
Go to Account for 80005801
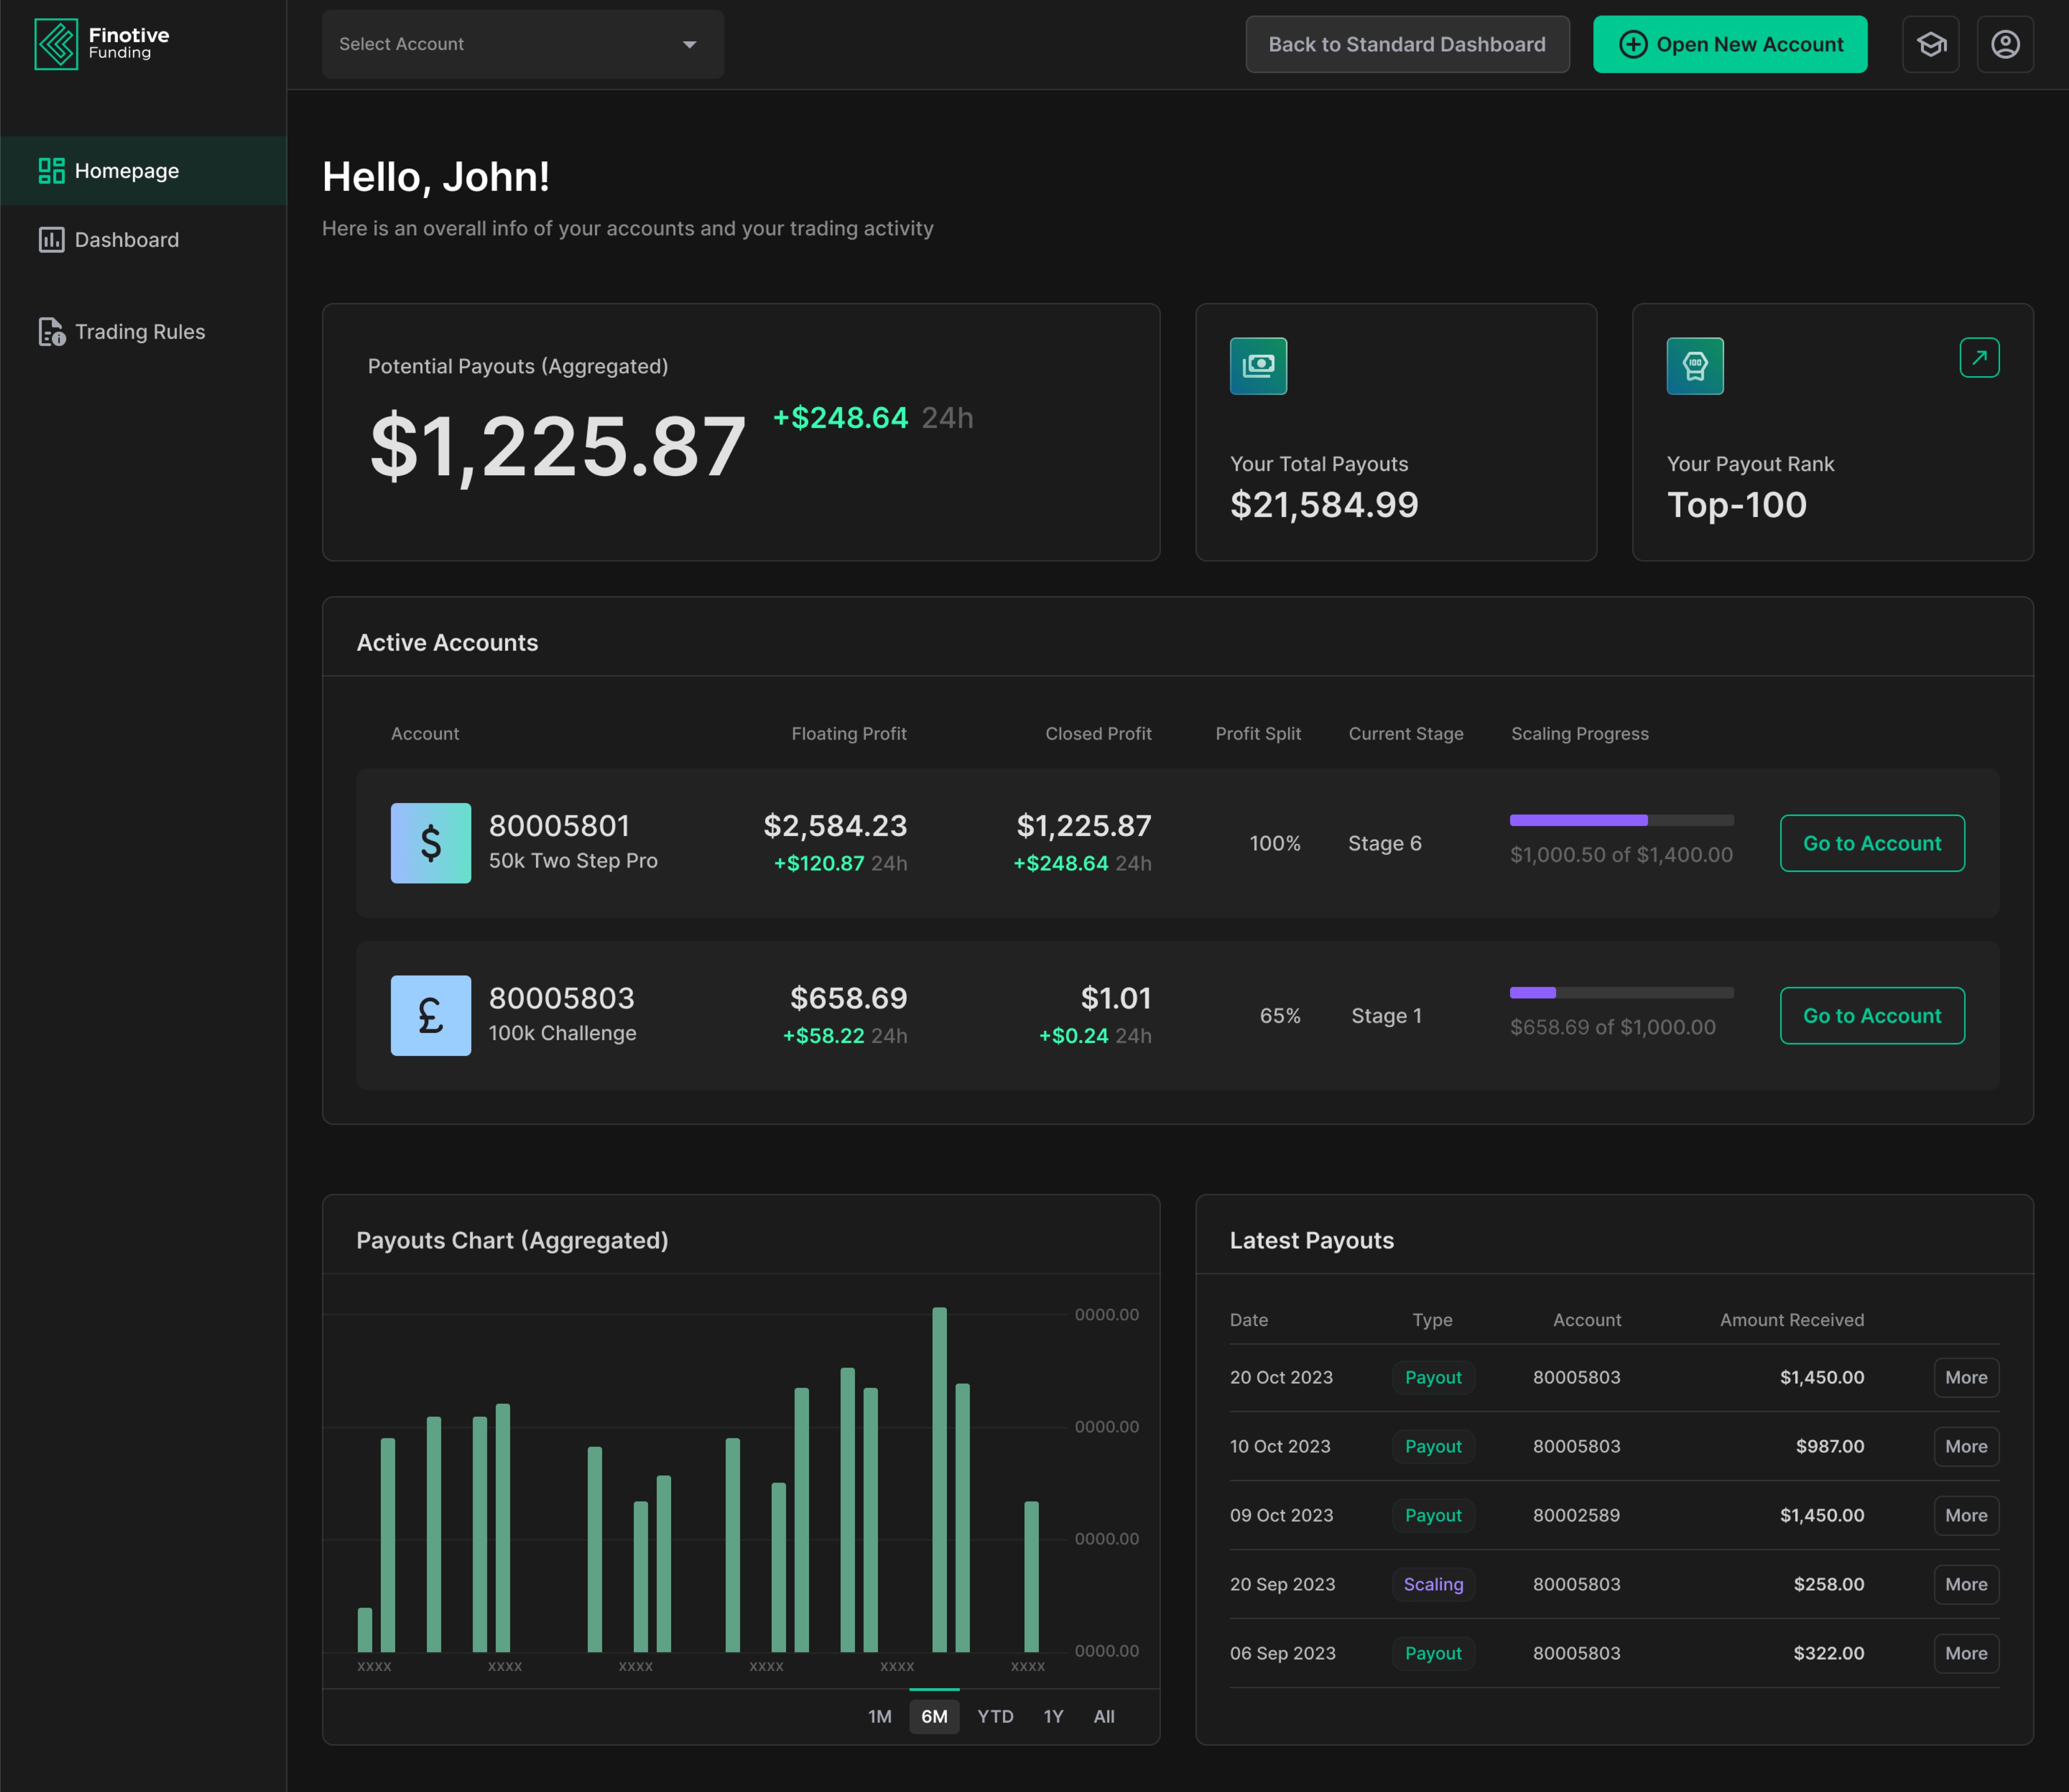pos(1872,843)
